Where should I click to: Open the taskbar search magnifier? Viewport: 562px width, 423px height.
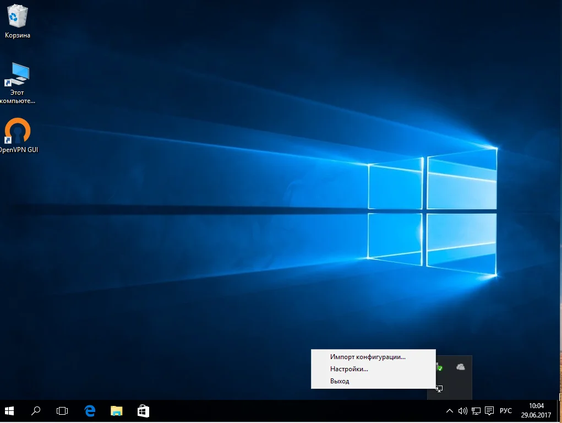[x=36, y=411]
